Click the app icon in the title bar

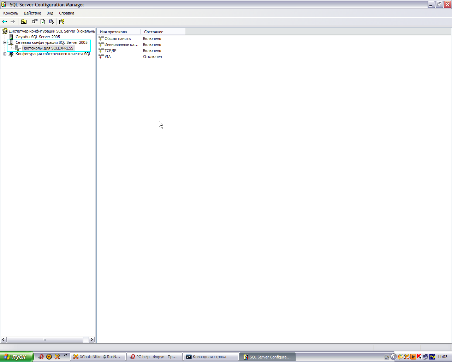(4, 5)
